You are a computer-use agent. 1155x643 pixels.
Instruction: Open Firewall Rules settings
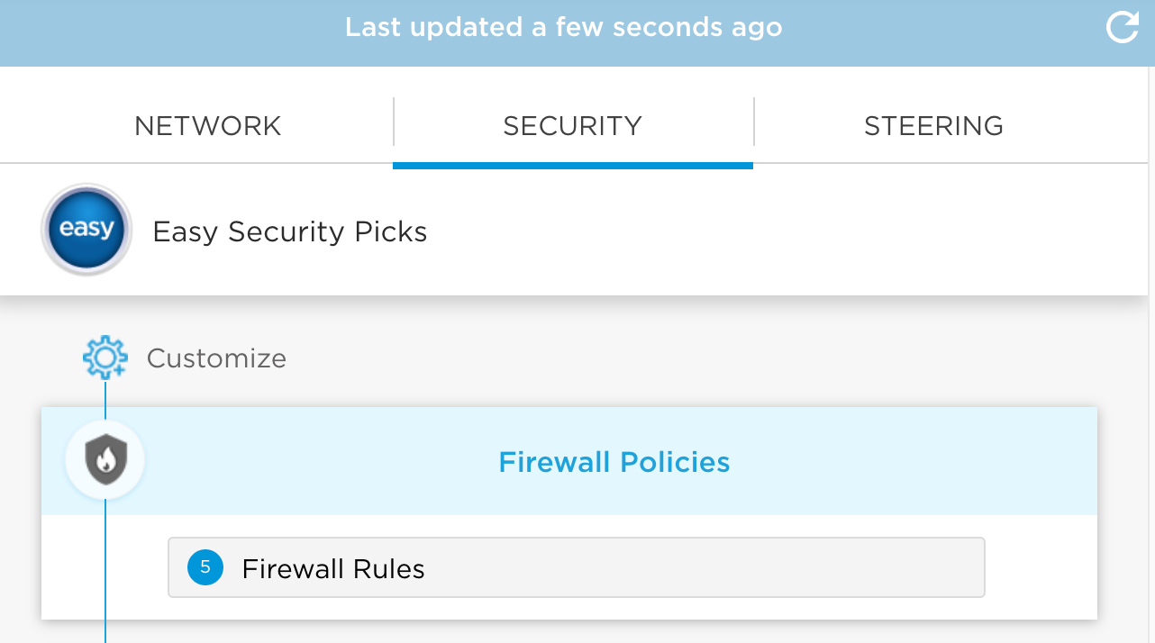tap(577, 567)
